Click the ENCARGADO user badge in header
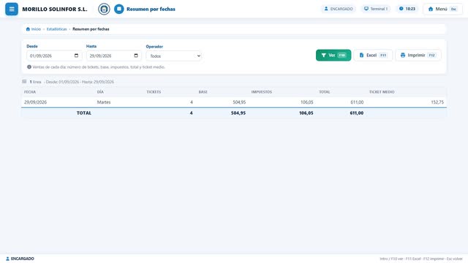 click(x=339, y=9)
